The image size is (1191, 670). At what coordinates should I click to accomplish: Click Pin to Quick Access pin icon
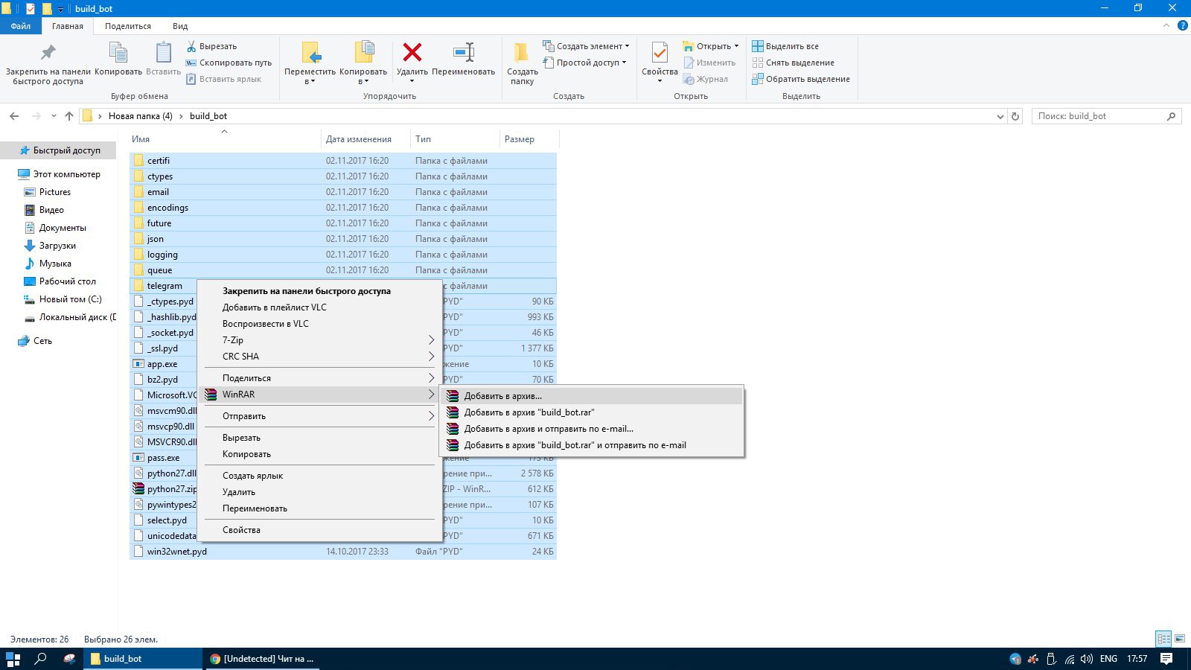(x=48, y=53)
